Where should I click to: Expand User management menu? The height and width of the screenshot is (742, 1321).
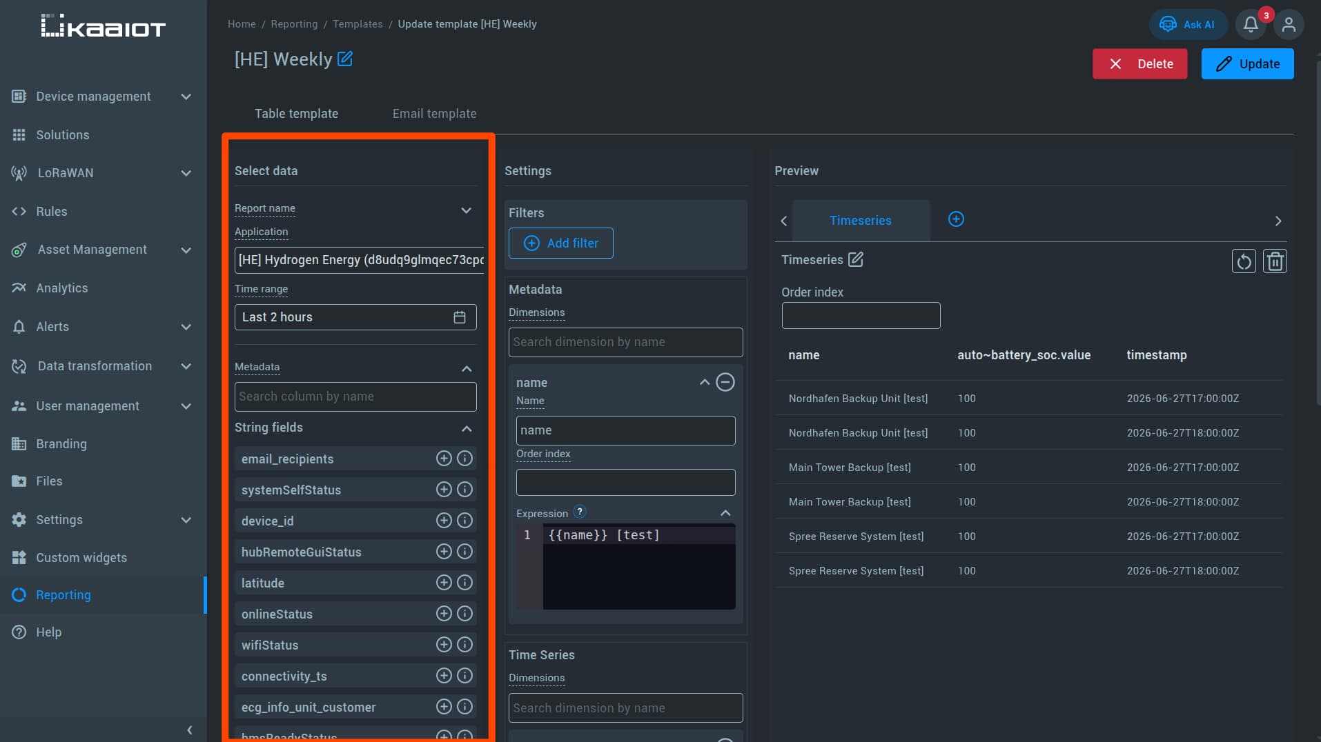click(186, 406)
